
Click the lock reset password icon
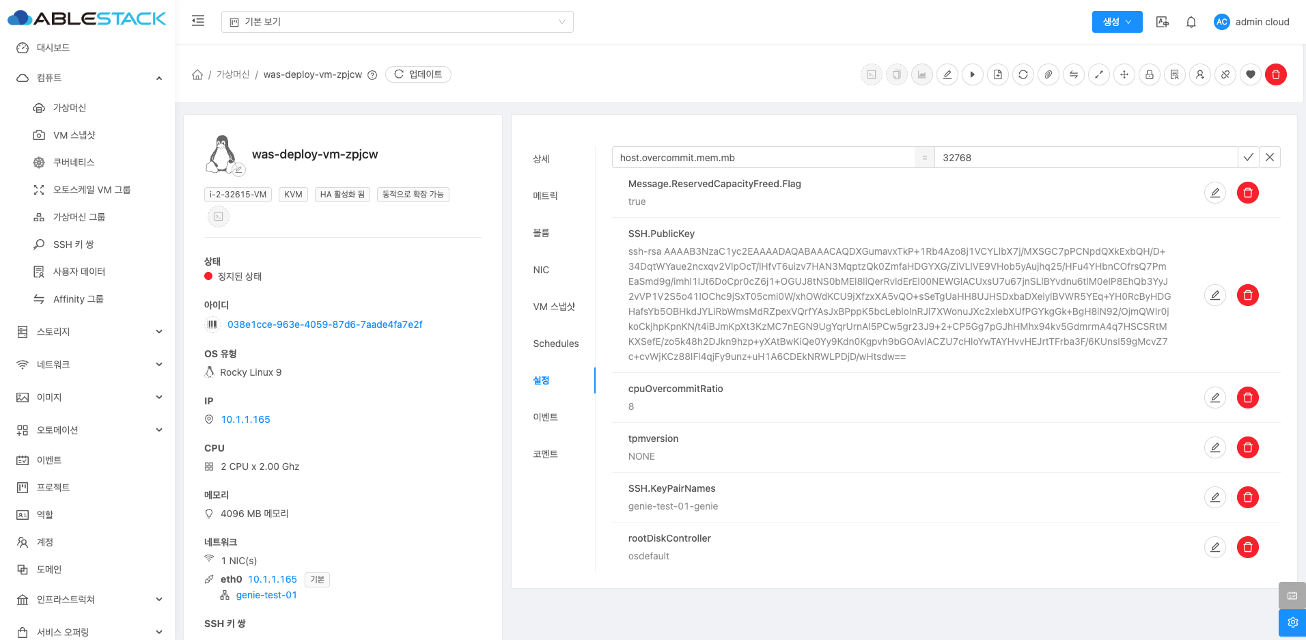coord(1149,74)
